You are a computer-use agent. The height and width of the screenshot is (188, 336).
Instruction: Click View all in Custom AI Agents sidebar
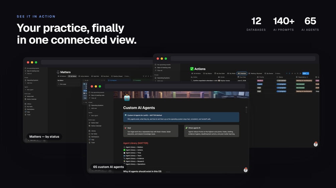tap(93, 98)
